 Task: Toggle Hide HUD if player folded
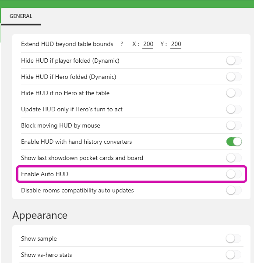pos(234,60)
